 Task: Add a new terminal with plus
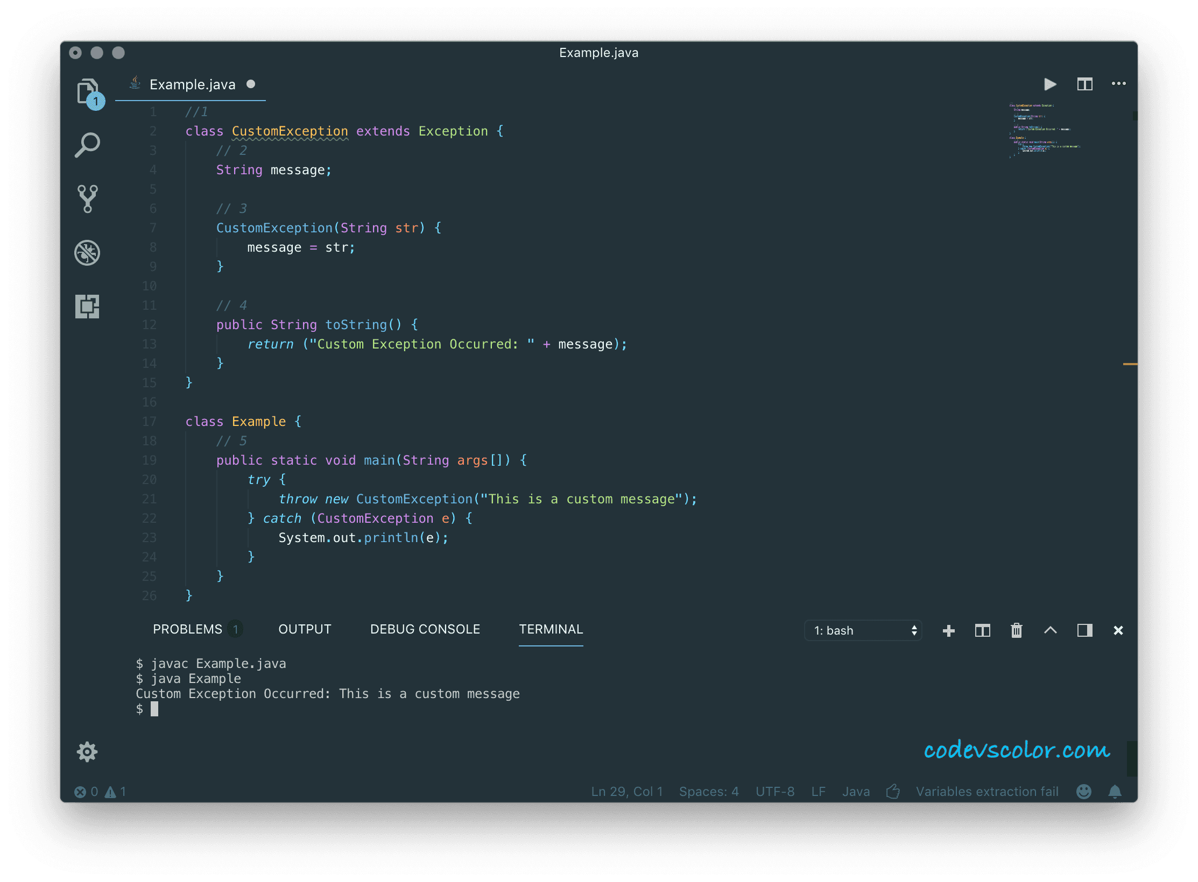pyautogui.click(x=949, y=630)
